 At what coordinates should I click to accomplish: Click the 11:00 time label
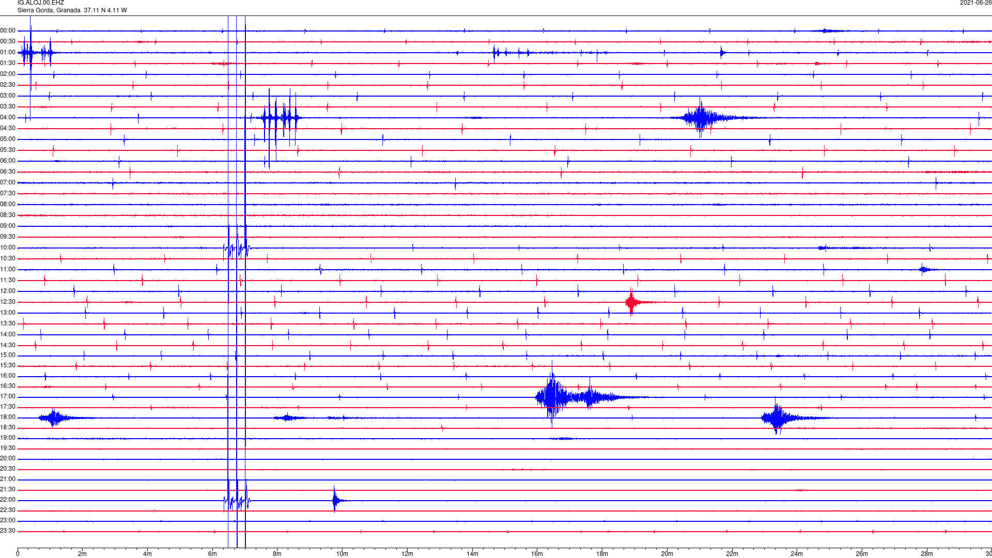[x=8, y=270]
